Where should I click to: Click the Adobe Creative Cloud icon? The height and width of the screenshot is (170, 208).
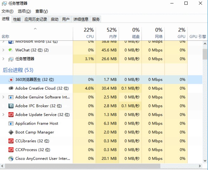(x=10, y=88)
